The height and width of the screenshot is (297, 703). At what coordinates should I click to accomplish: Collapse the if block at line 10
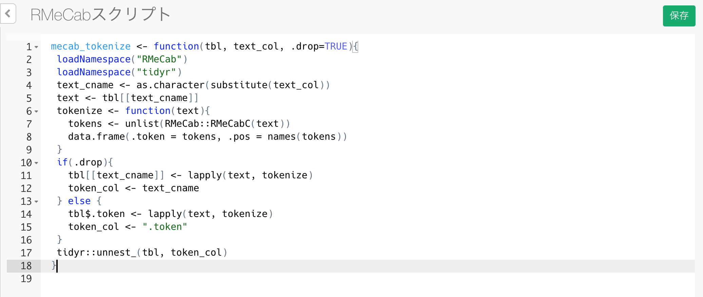coord(36,163)
